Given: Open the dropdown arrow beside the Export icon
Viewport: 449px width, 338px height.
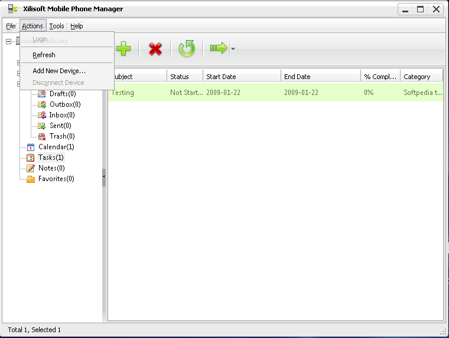Looking at the screenshot, I should (x=233, y=49).
